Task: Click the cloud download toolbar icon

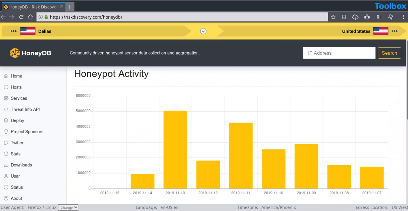Action: pyautogui.click(x=355, y=17)
